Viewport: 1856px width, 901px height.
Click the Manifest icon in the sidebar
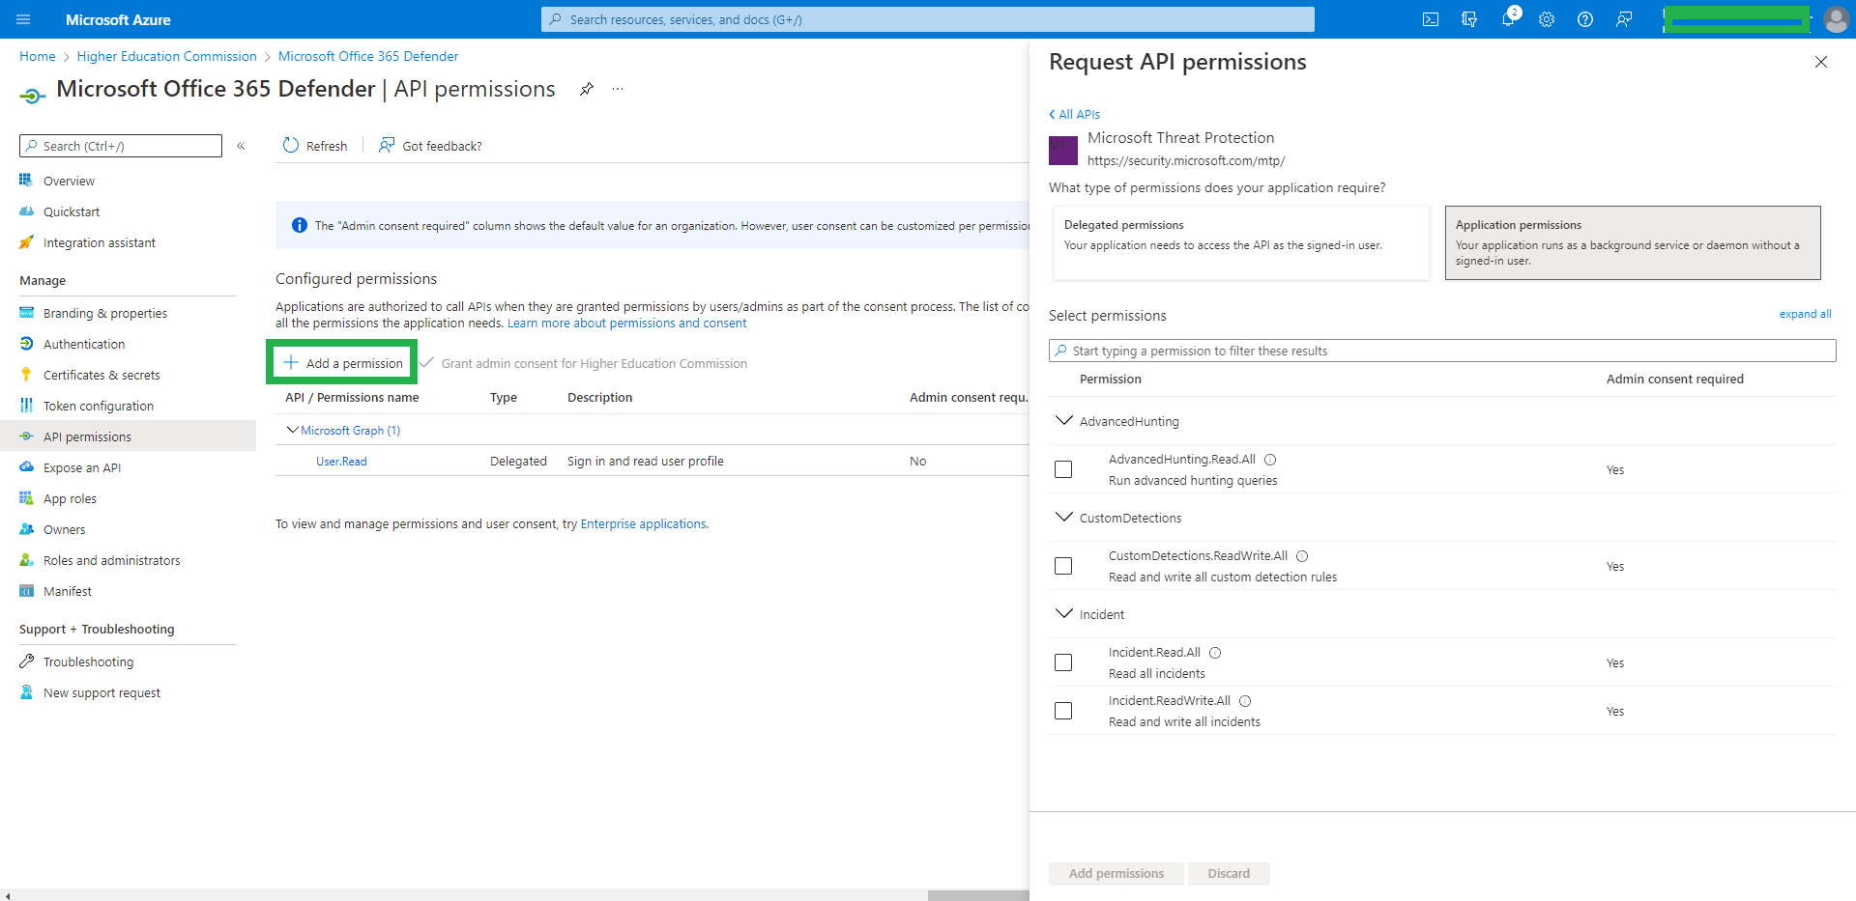26,591
